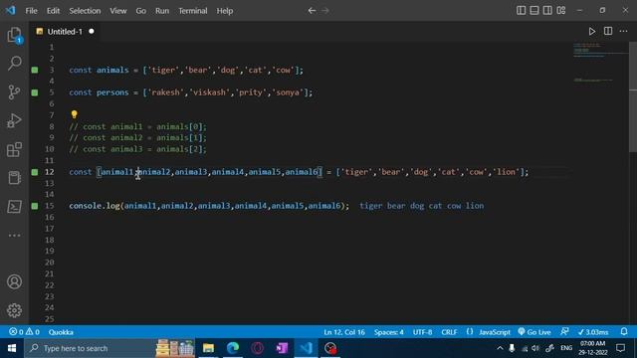Image resolution: width=637 pixels, height=358 pixels.
Task: Open the Extensions view
Action: pos(14,150)
